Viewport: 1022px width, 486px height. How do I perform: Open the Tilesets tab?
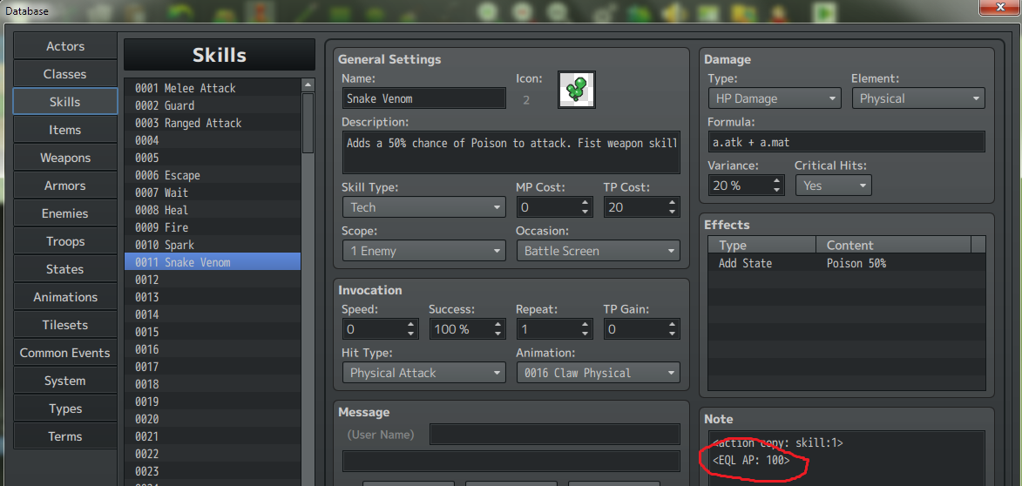65,325
